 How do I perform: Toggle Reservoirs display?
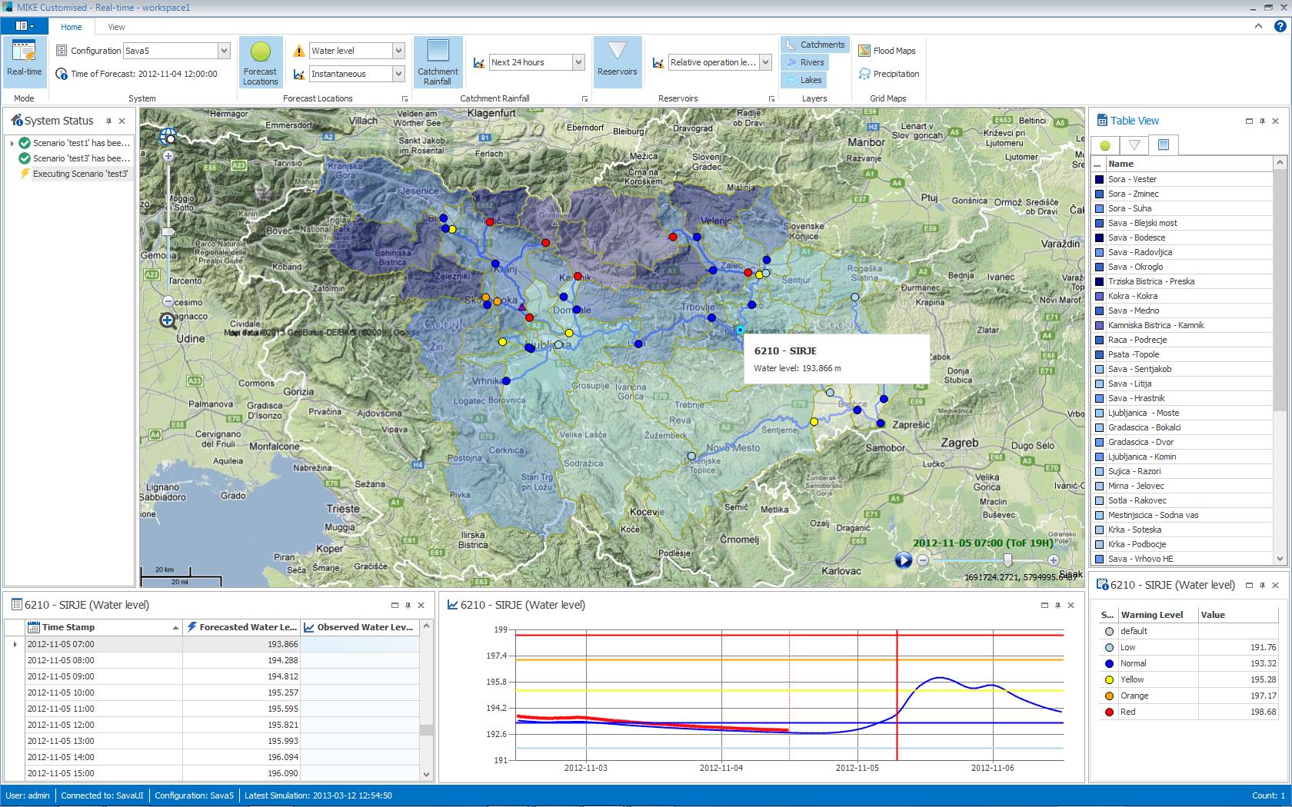point(617,62)
